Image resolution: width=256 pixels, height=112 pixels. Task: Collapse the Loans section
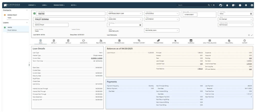27,23
